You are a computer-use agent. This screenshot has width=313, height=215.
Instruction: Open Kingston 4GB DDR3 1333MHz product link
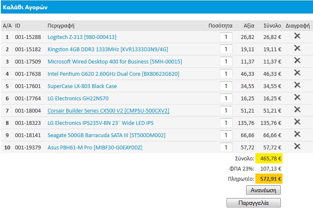coord(108,49)
